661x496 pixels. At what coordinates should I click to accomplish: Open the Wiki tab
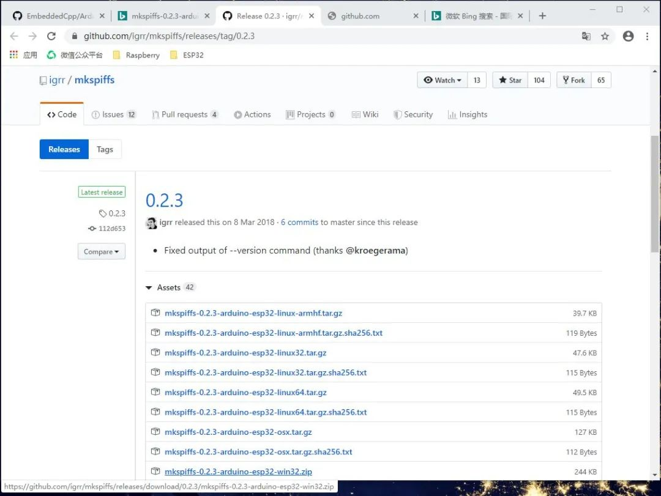click(x=365, y=114)
